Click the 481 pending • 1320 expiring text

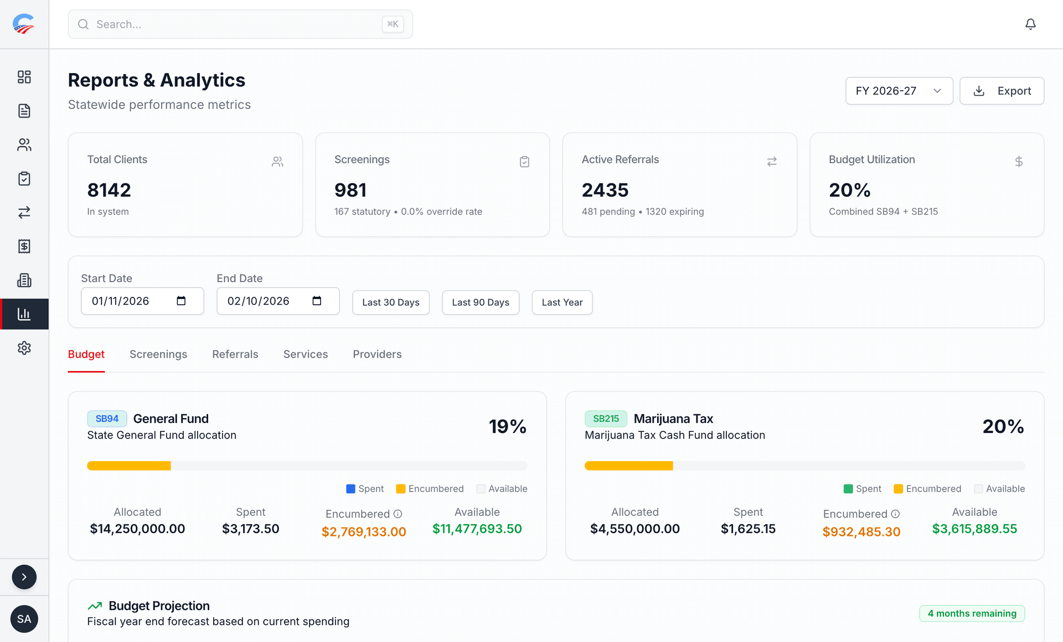pos(643,211)
